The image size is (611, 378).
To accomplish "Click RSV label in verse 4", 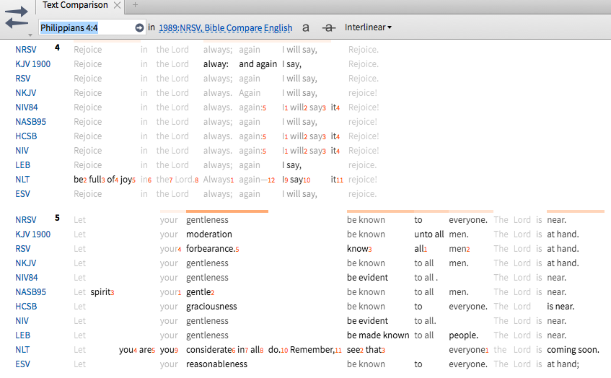I will [22, 79].
